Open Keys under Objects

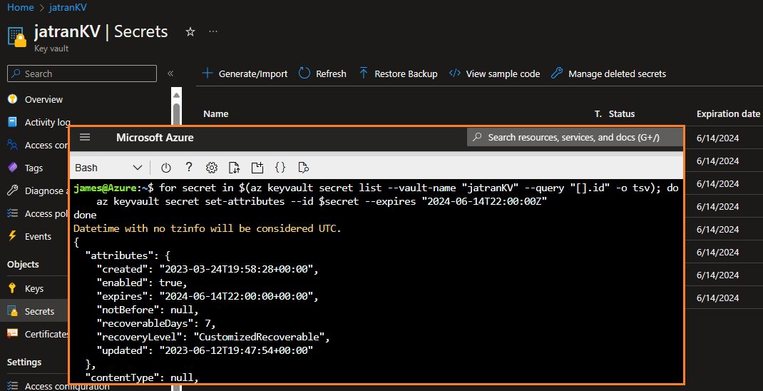pyautogui.click(x=34, y=289)
